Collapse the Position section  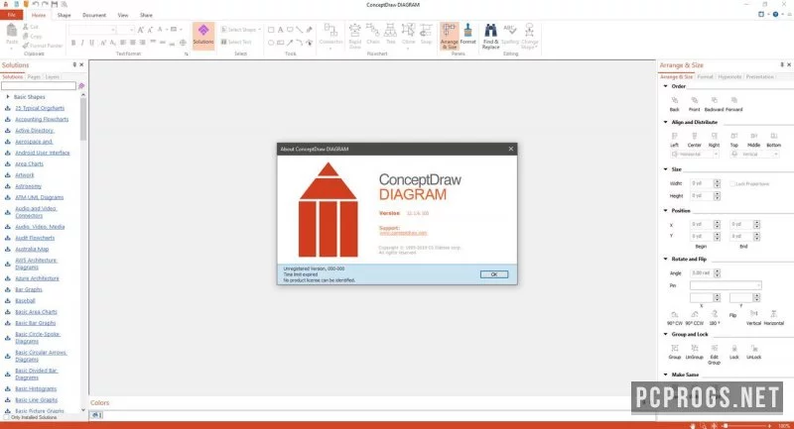pos(665,211)
